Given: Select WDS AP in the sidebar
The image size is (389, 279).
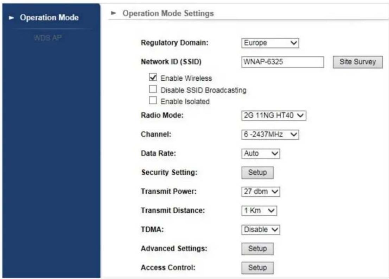Looking at the screenshot, I should point(47,38).
